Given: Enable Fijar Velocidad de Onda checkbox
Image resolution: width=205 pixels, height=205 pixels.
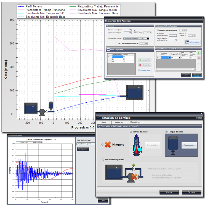Looking at the screenshot, I should (158, 30).
